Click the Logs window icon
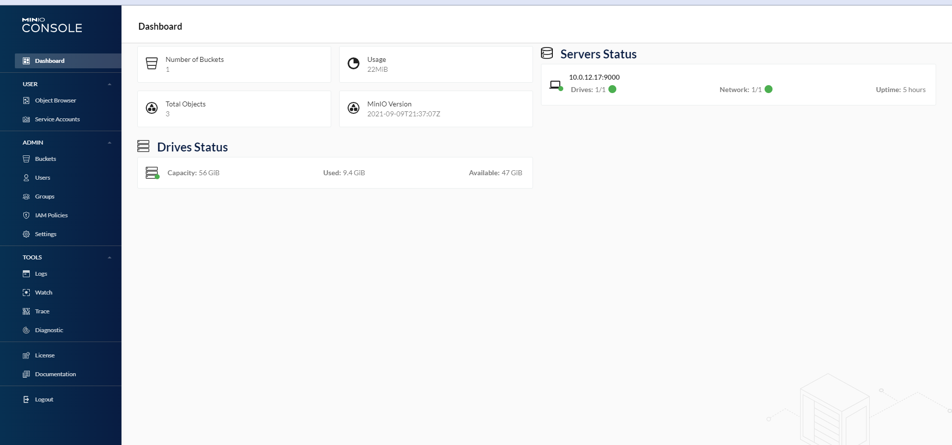The image size is (952, 445). pyautogui.click(x=26, y=274)
